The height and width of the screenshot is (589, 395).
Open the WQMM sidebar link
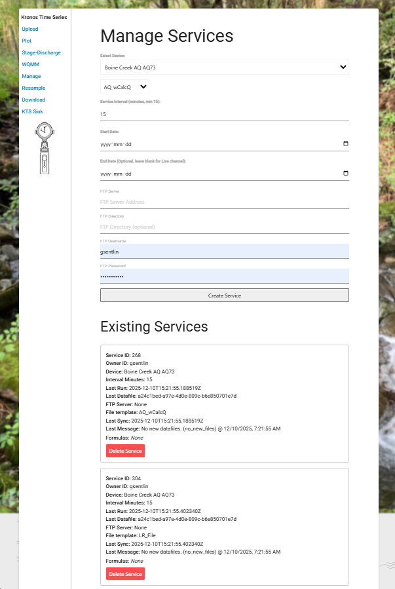coord(30,64)
